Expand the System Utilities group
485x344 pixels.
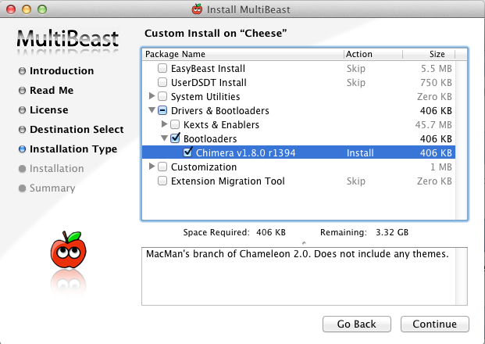tap(152, 96)
